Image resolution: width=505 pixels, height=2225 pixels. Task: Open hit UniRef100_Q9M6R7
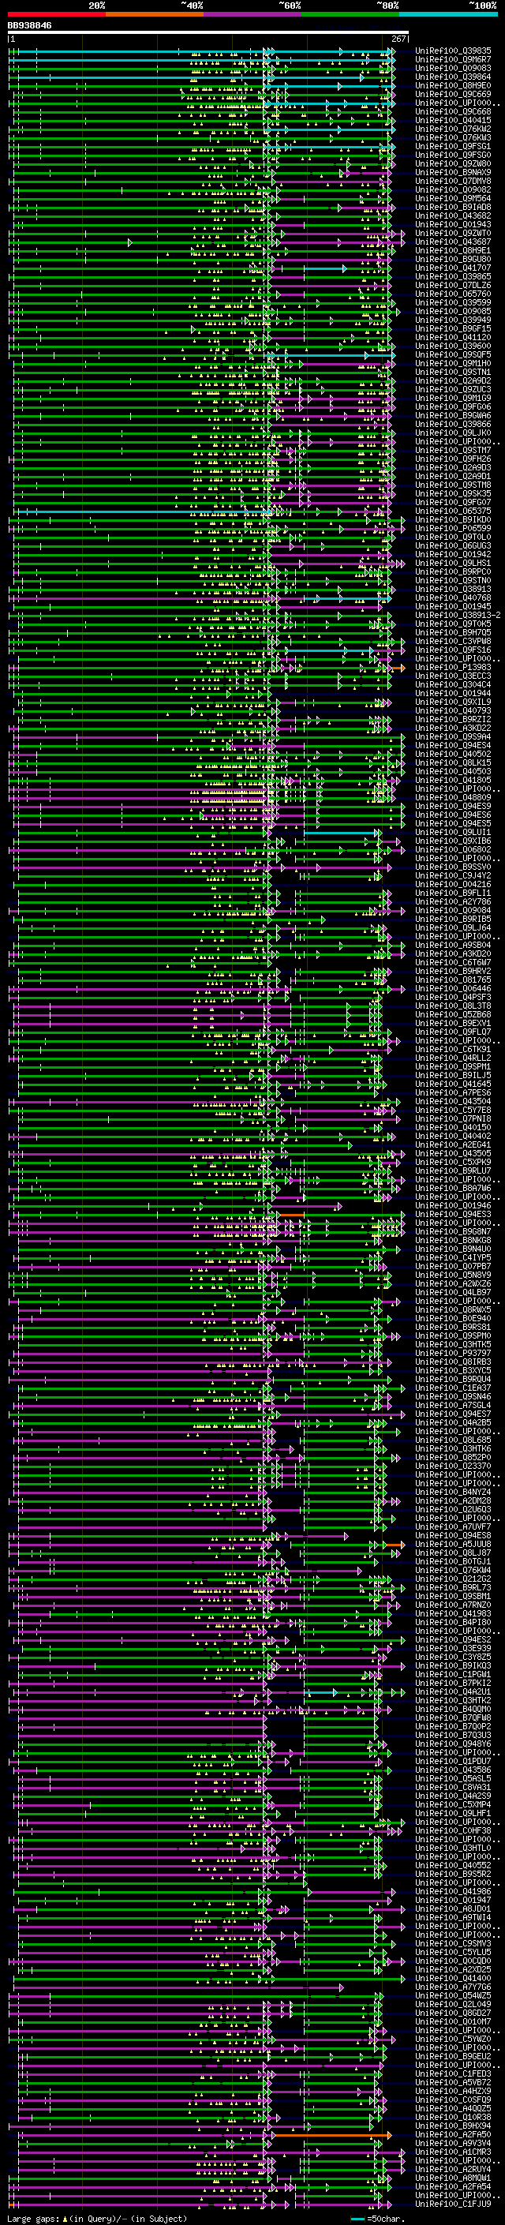point(453,60)
